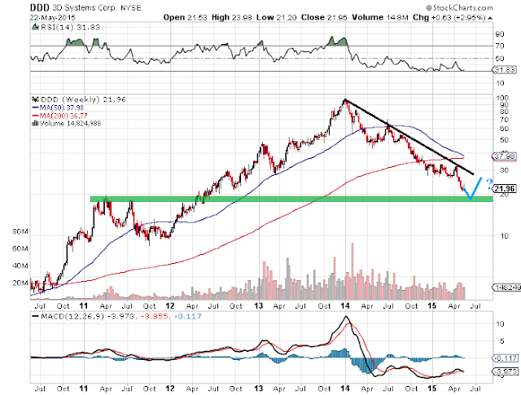Click the boxed -3.973 MACD axis label
The image size is (521, 395).
coord(506,371)
